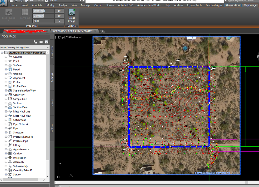Select the Profile tree item
The height and width of the screenshot is (187, 259).
(17, 82)
